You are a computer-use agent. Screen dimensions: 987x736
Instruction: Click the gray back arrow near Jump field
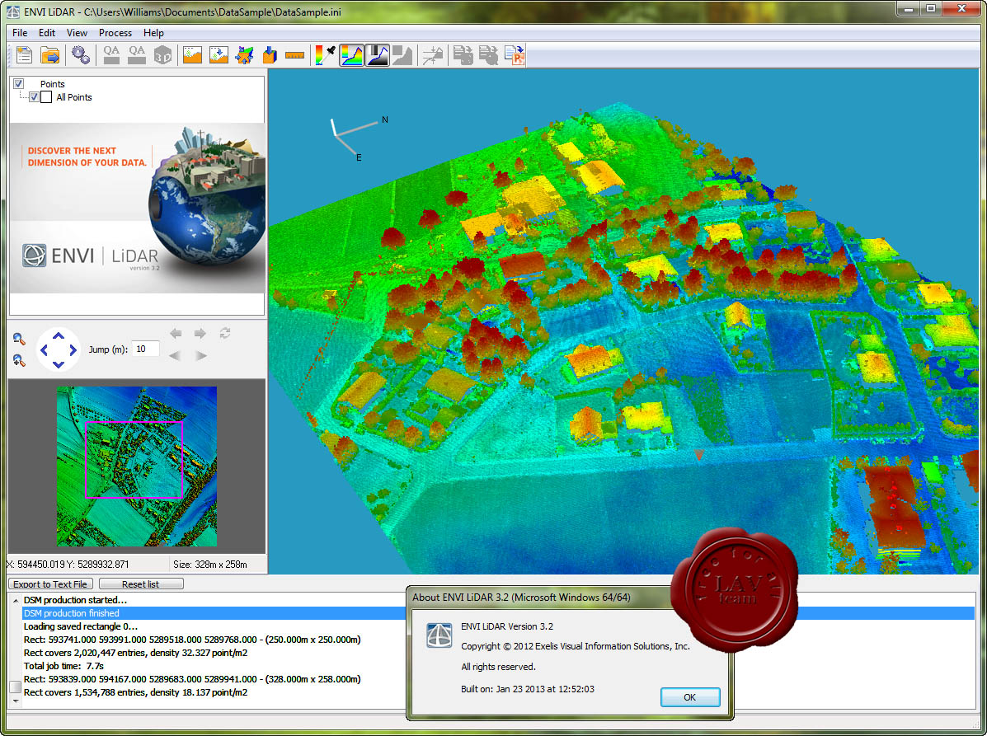pyautogui.click(x=176, y=334)
